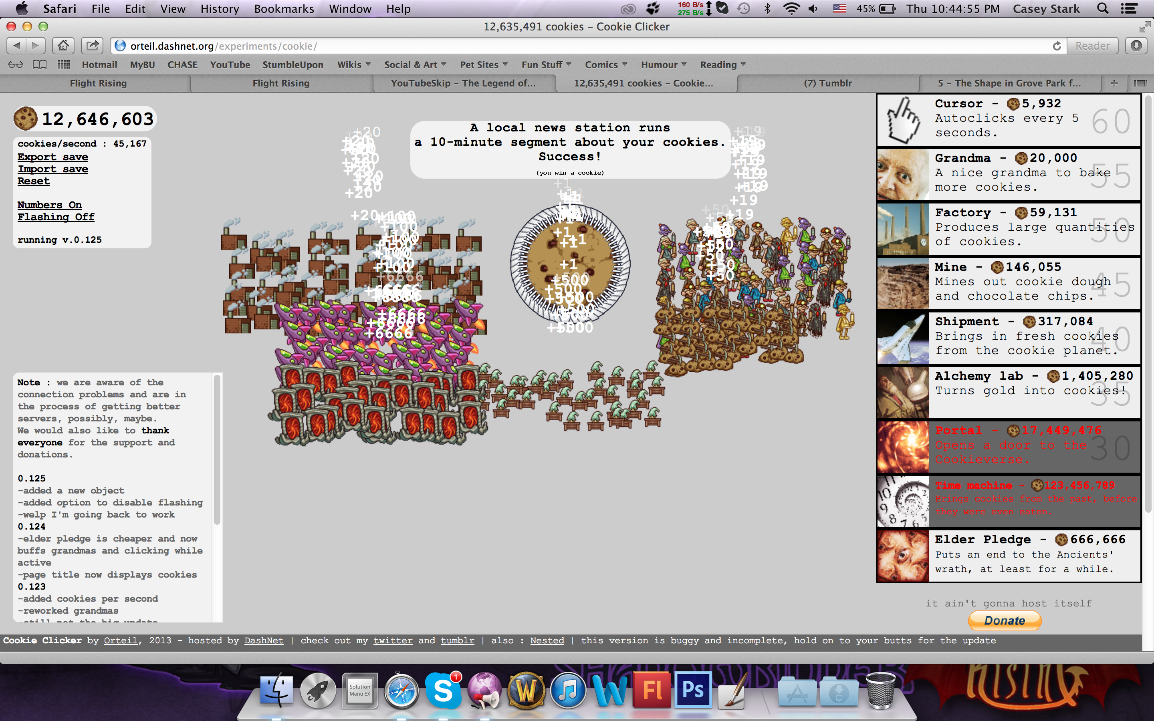This screenshot has width=1154, height=721.
Task: Click the big cookie
Action: [570, 263]
